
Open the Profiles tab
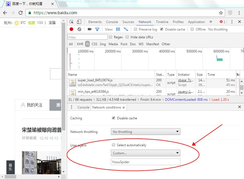tap(178, 22)
